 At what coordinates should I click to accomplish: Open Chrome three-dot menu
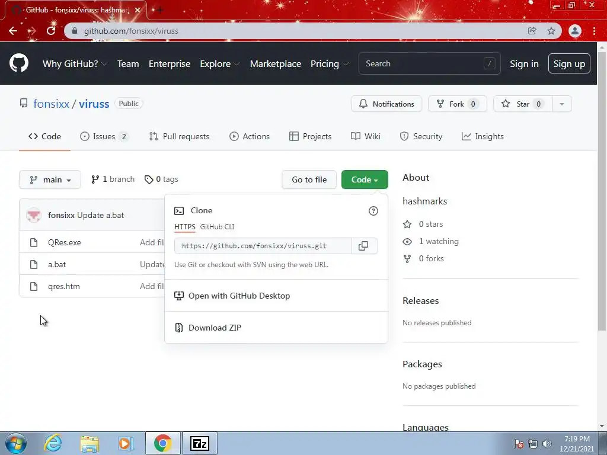pyautogui.click(x=594, y=31)
